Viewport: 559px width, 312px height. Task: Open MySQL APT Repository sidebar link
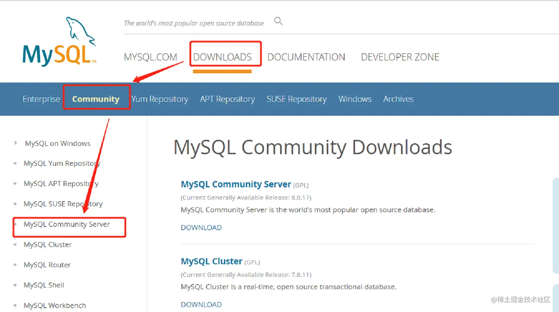[x=61, y=184]
